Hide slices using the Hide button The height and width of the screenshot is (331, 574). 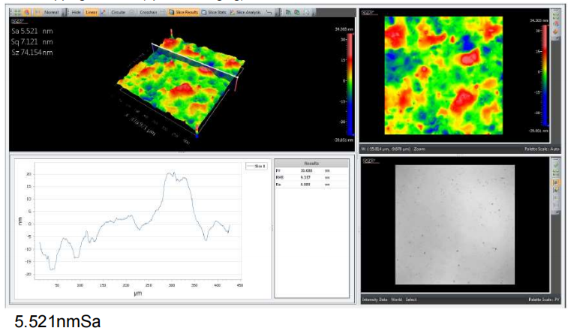coord(76,13)
